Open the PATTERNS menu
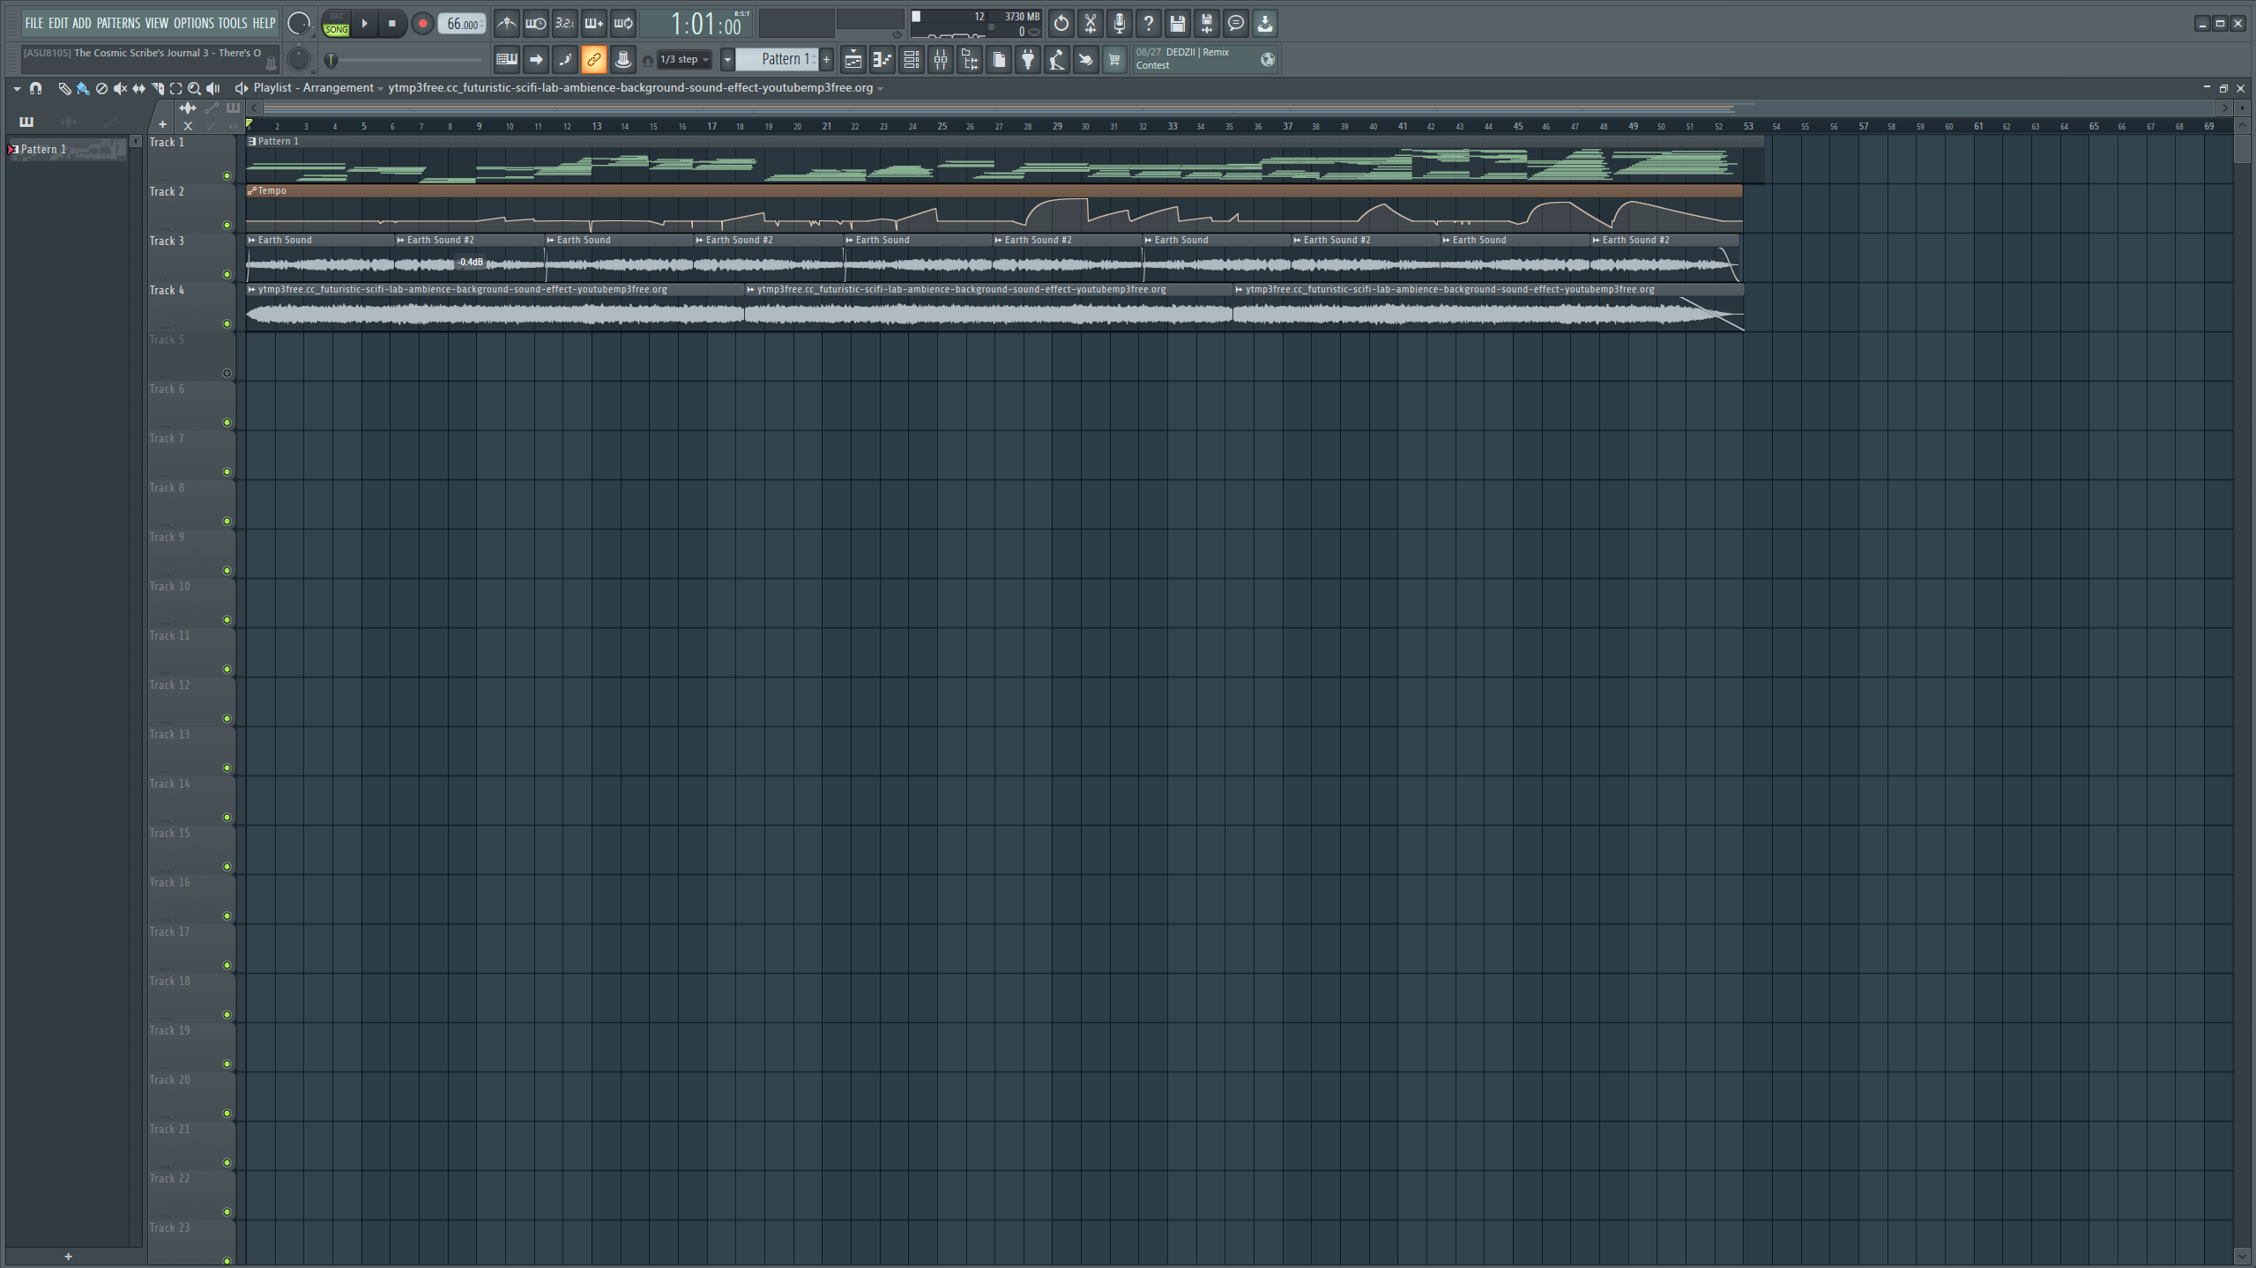Image resolution: width=2256 pixels, height=1268 pixels. pos(118,23)
